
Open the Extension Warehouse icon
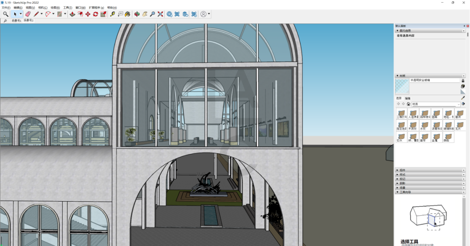point(177,14)
